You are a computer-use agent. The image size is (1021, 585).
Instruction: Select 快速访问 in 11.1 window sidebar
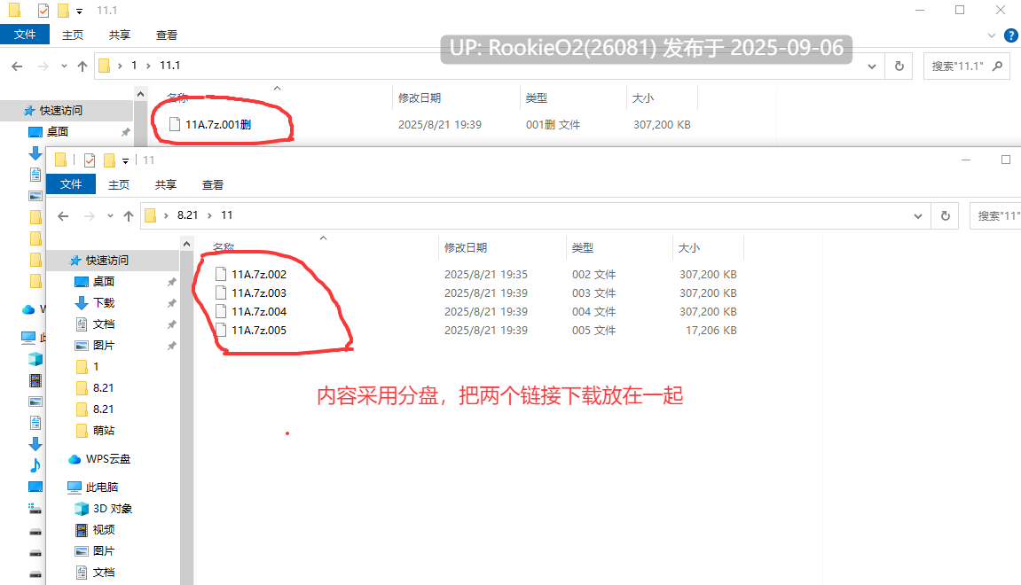pyautogui.click(x=60, y=111)
